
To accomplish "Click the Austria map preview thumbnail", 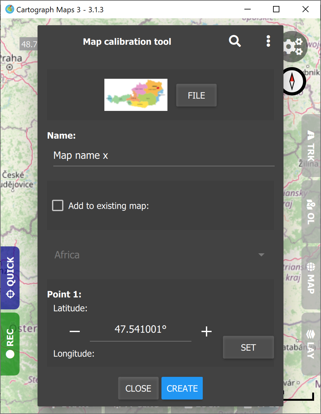I will (x=136, y=95).
